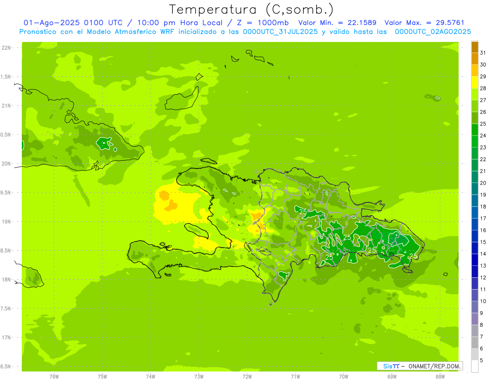Click the "0000UTC_31JUL2025" initialization time
The width and height of the screenshot is (494, 382).
pyautogui.click(x=280, y=31)
